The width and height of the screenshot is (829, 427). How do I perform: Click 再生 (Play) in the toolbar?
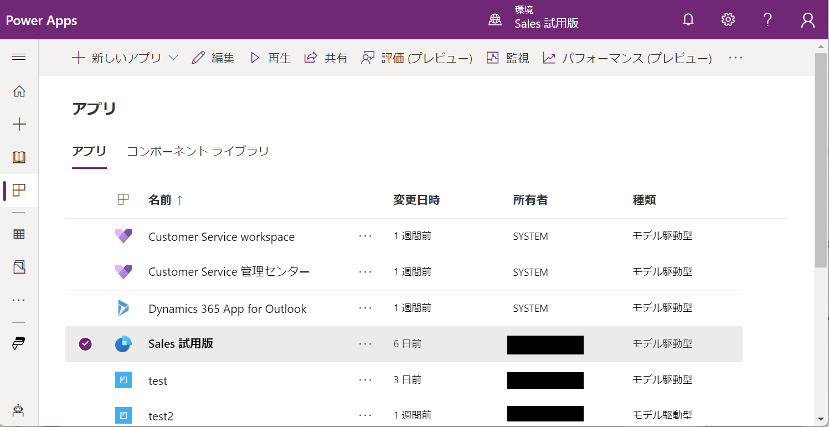point(270,58)
